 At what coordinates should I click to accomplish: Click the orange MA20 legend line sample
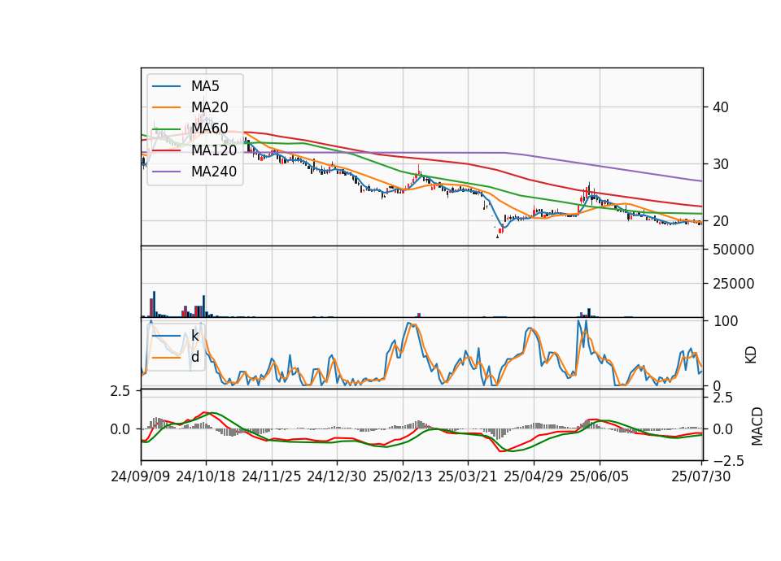(166, 107)
